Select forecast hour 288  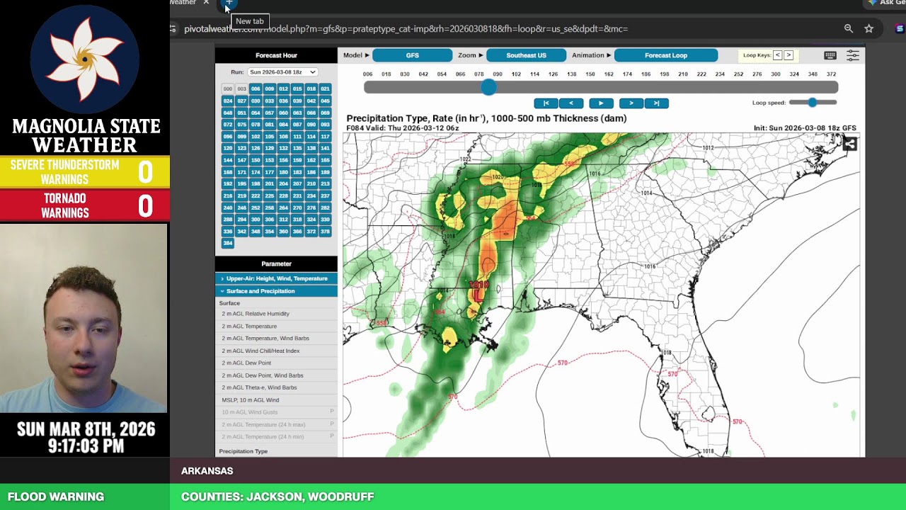pos(228,220)
